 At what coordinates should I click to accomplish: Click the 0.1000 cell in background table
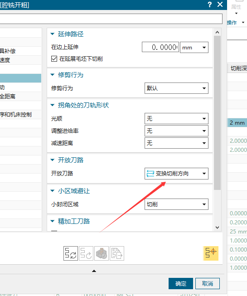coord(238,250)
